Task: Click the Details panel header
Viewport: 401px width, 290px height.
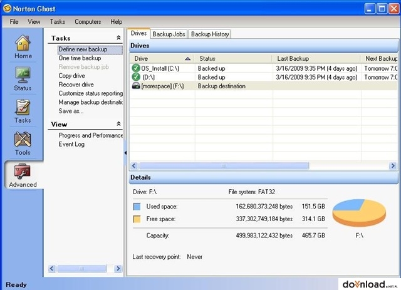Action: point(264,177)
